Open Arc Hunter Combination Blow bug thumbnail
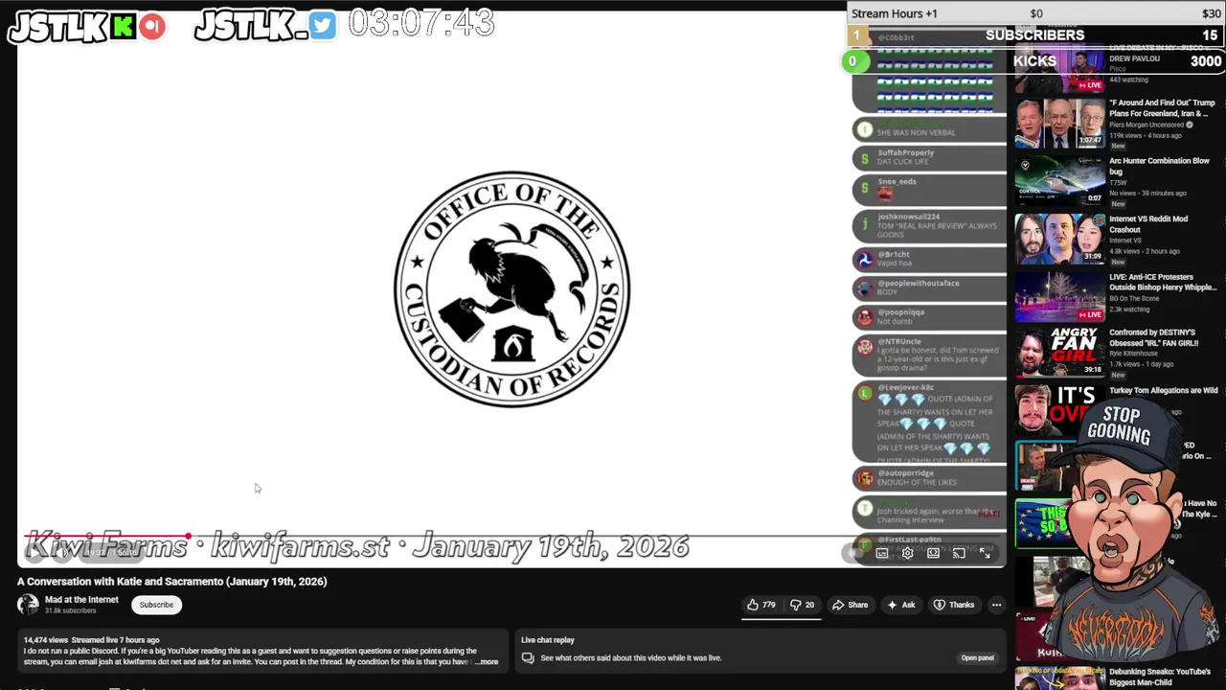 point(1059,181)
